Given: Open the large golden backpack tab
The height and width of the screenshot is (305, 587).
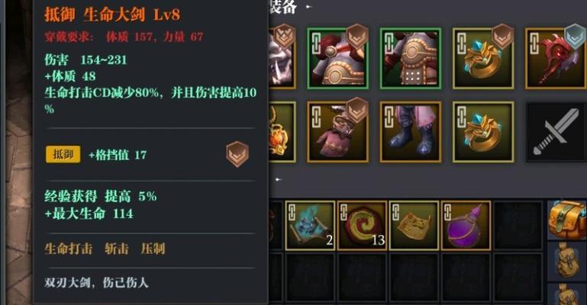Looking at the screenshot, I should [x=567, y=220].
